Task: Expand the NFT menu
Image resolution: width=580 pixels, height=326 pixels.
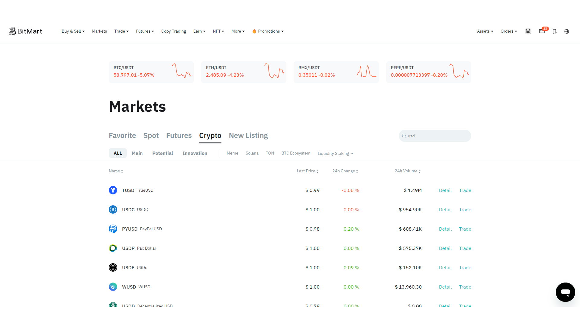Action: tap(218, 31)
